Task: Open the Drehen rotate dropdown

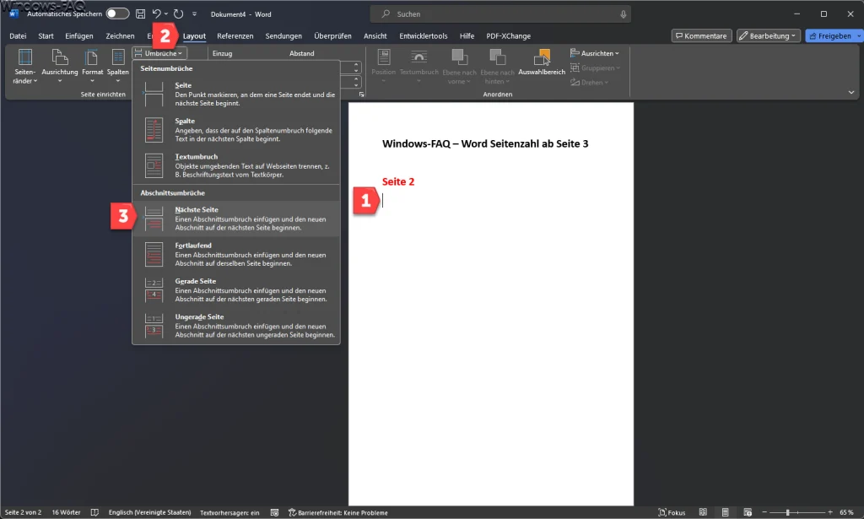Action: click(589, 82)
